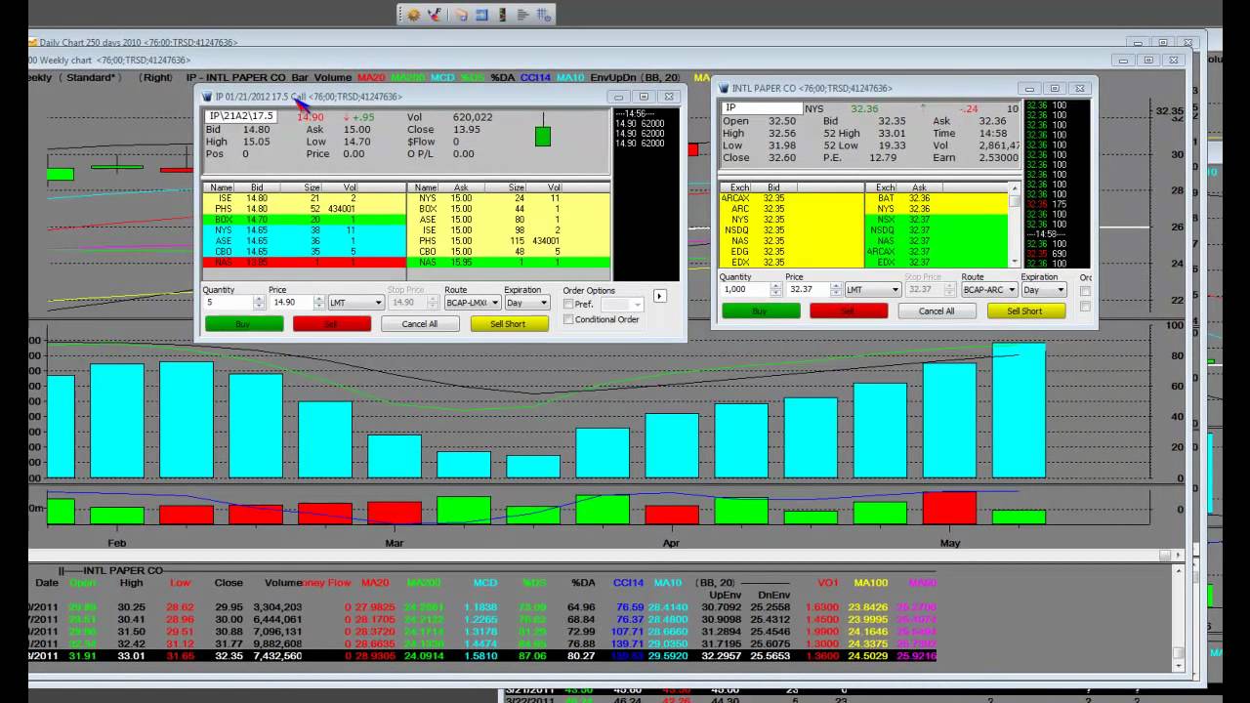
Task: Click horizontal scrollbar below the weekly chart
Action: click(605, 555)
